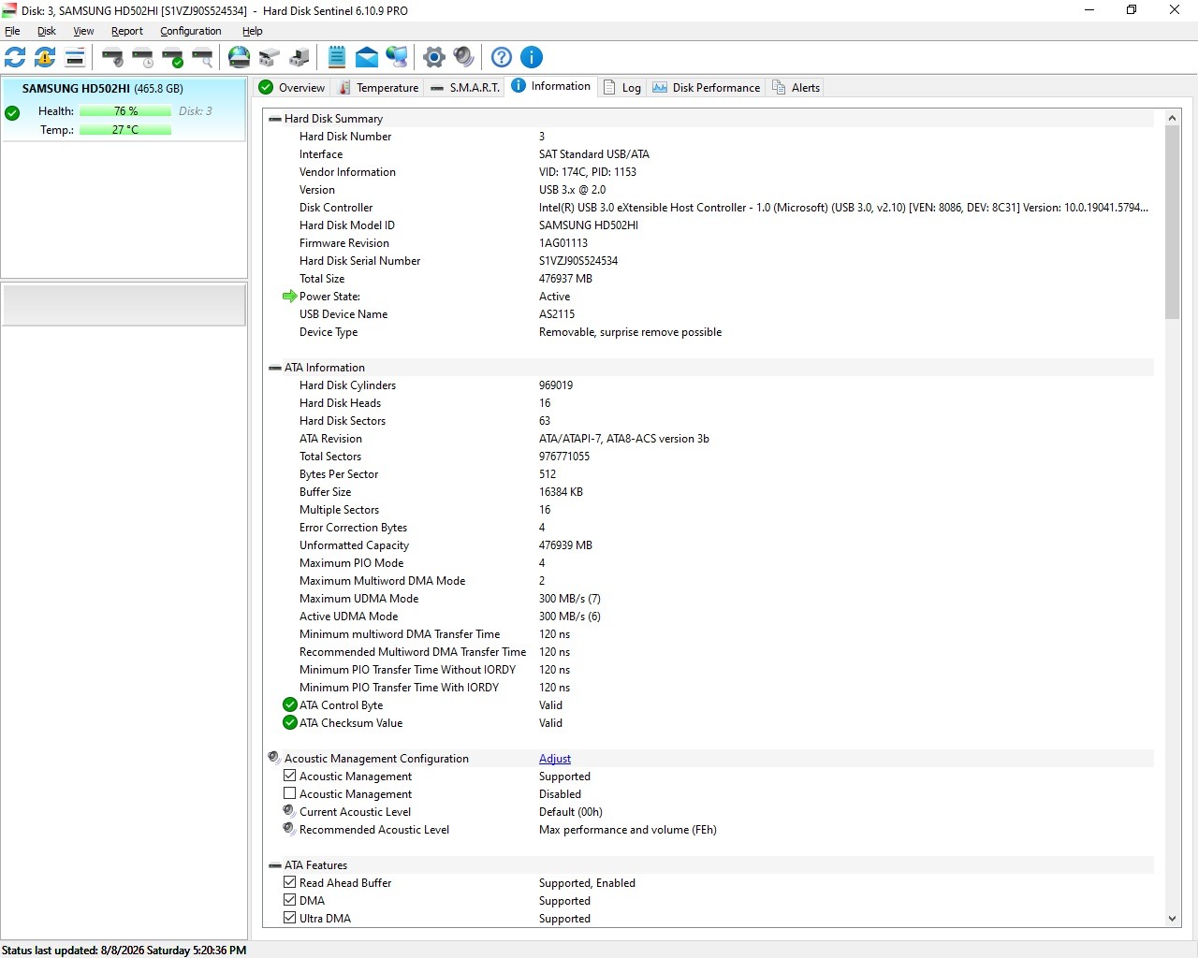Click the drive icon with green checkmark

click(172, 57)
